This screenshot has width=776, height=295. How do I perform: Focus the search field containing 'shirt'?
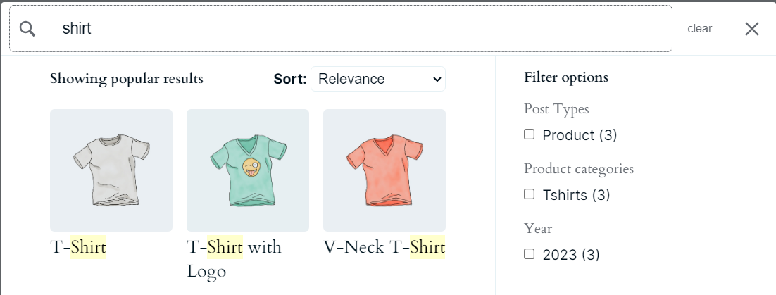[x=352, y=29]
